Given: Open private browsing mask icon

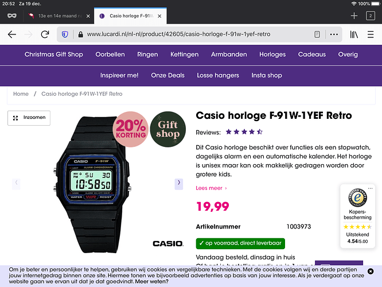Looking at the screenshot, I should [11, 16].
